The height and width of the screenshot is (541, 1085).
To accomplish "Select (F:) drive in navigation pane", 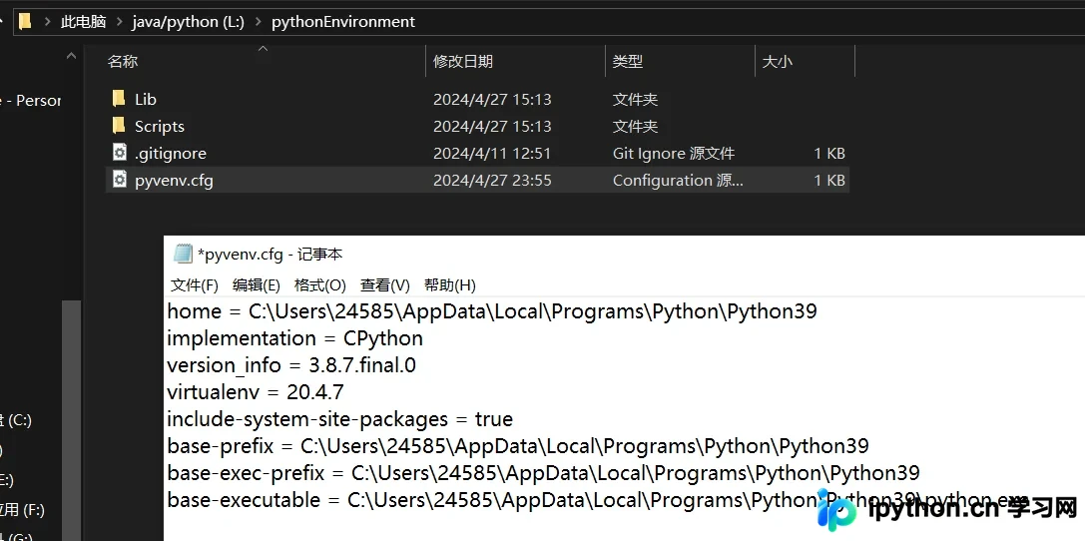I will (x=22, y=511).
